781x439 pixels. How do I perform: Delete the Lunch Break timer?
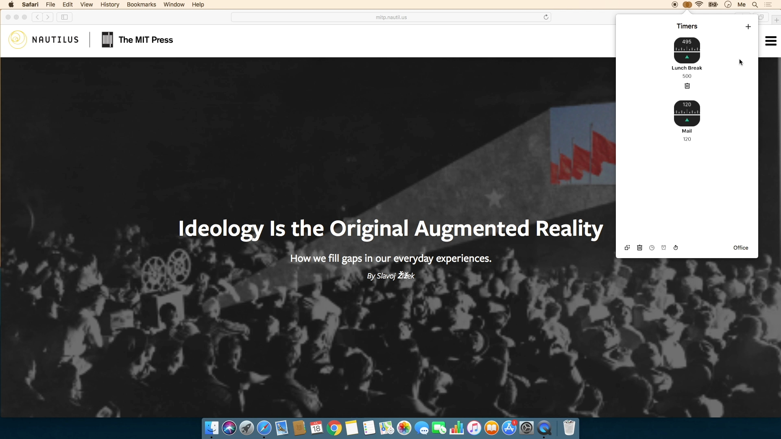pos(687,86)
